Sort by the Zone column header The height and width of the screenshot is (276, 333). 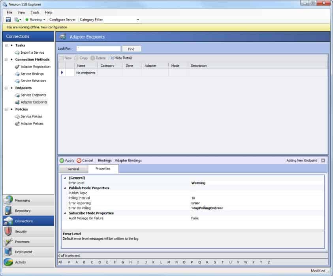(132, 66)
